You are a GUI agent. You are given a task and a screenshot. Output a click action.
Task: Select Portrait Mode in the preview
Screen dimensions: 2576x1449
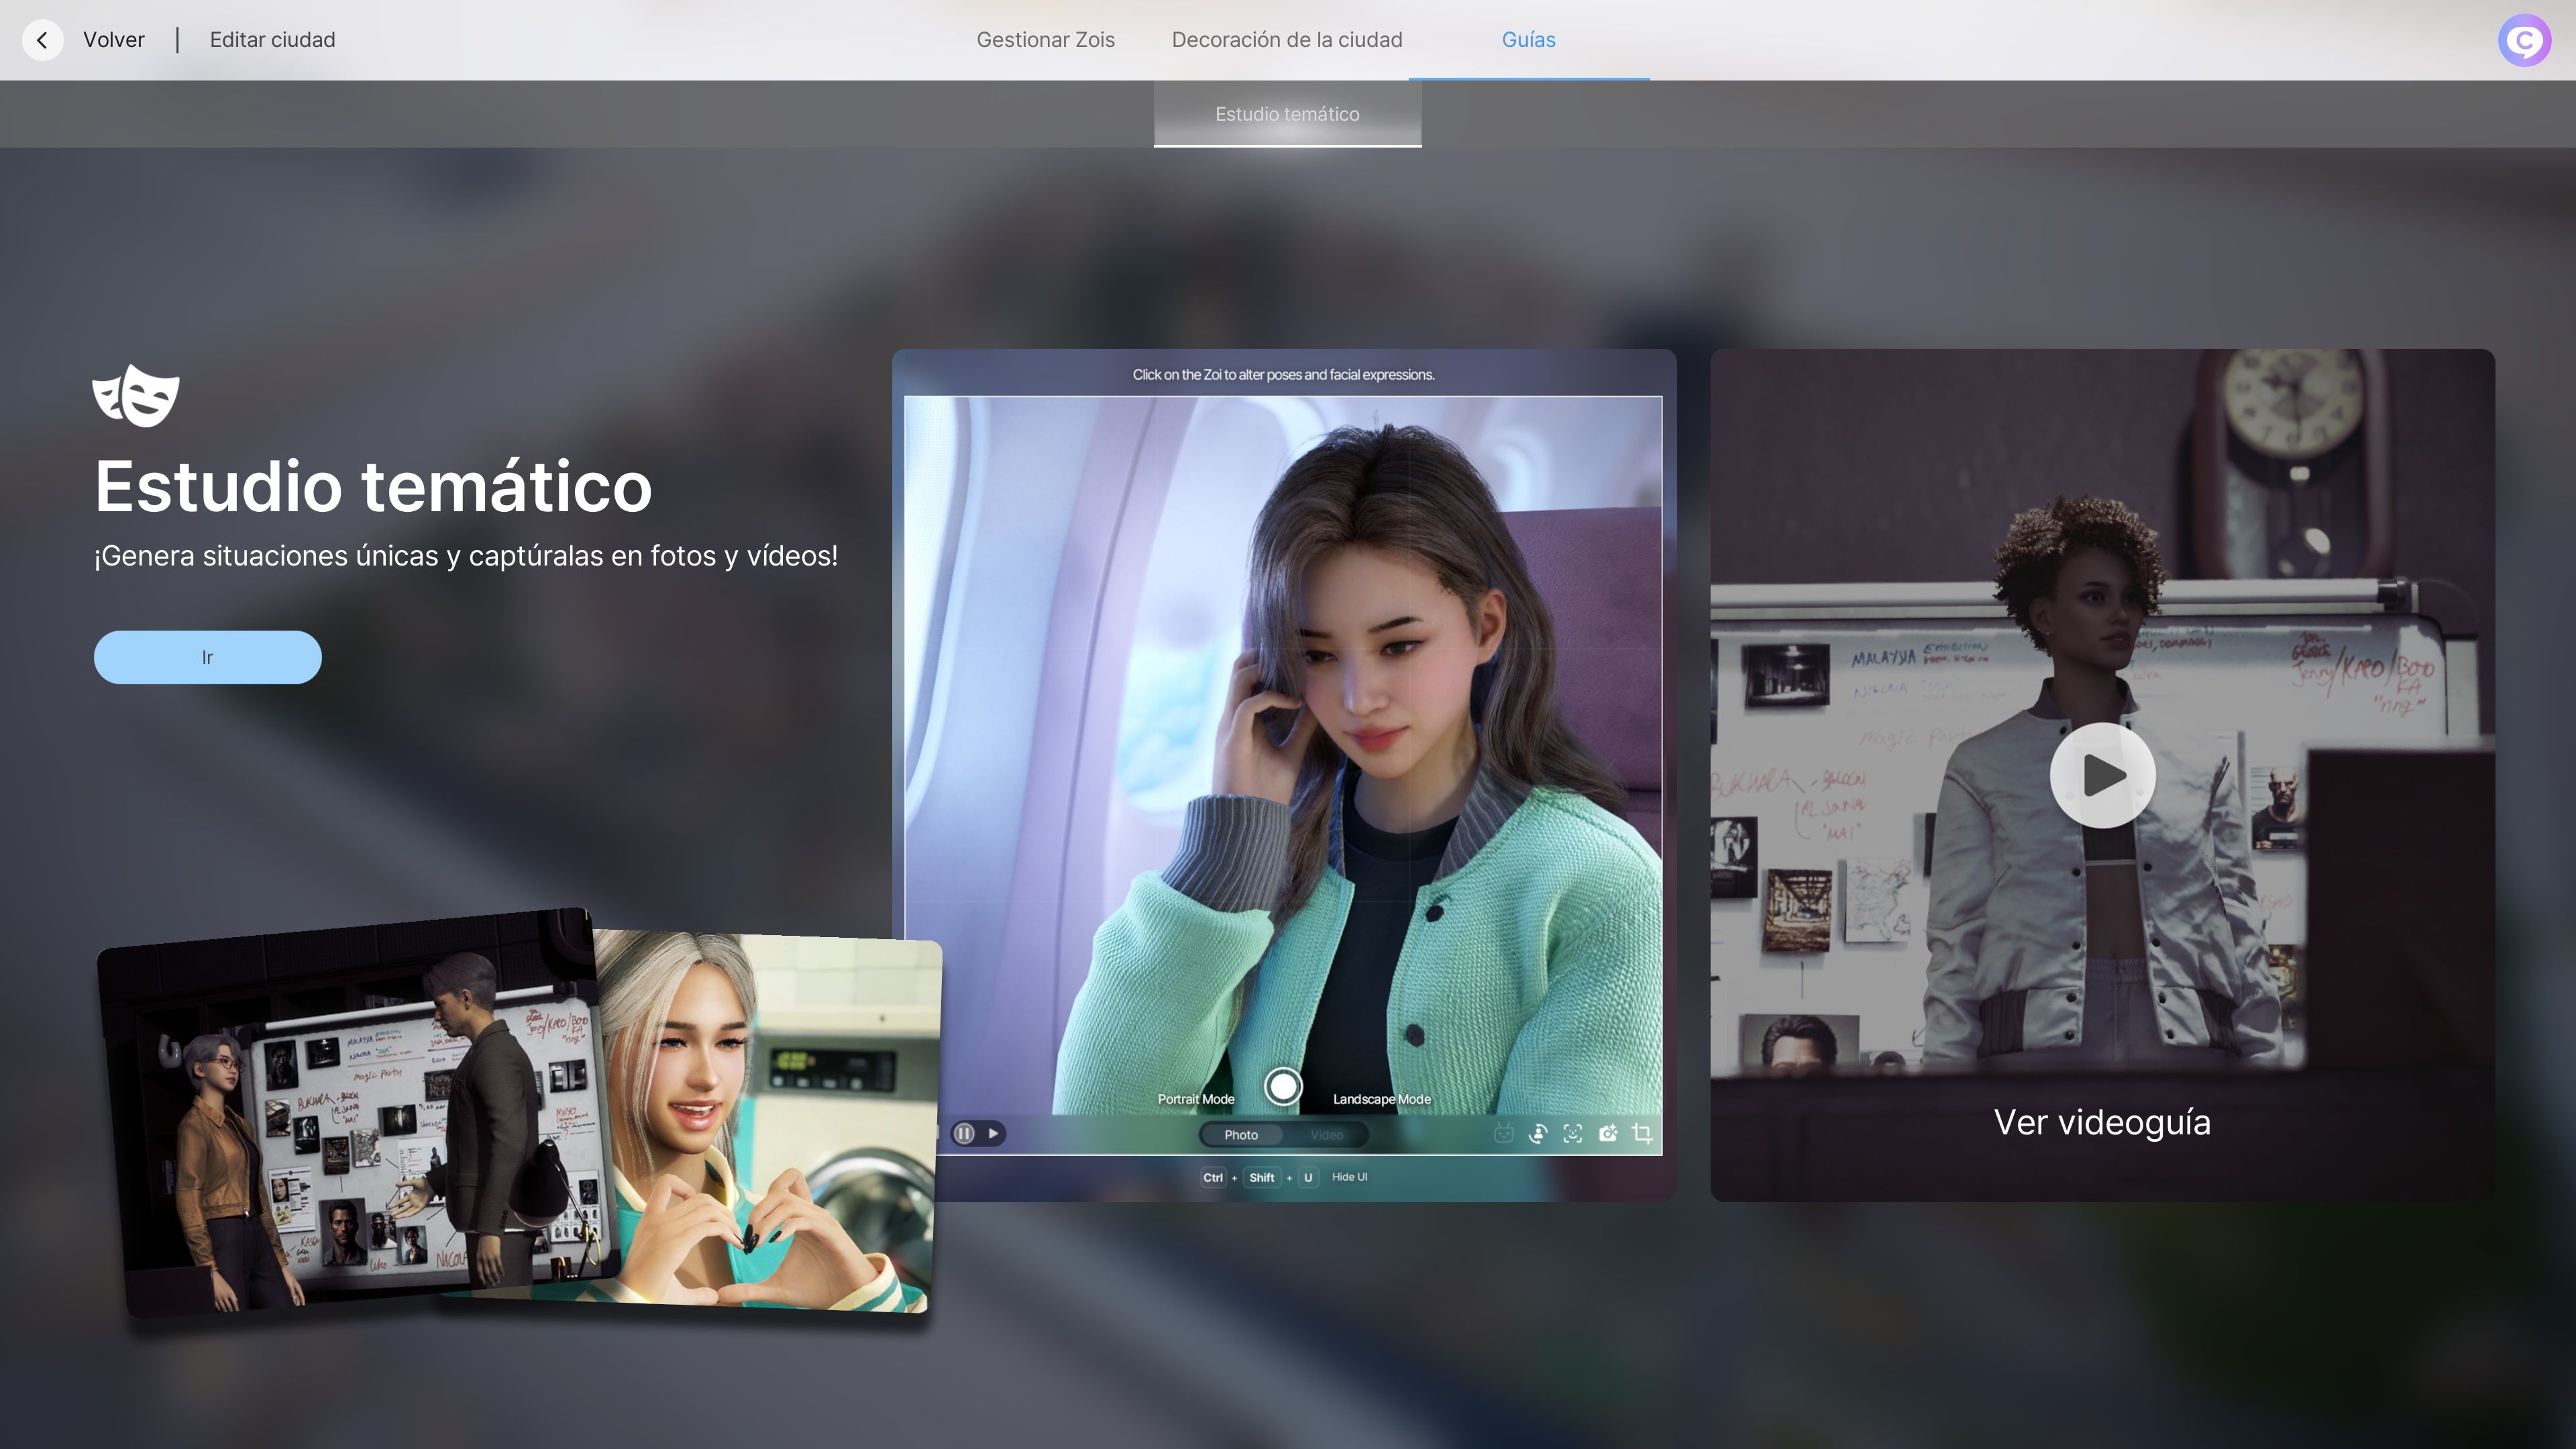[1196, 1099]
